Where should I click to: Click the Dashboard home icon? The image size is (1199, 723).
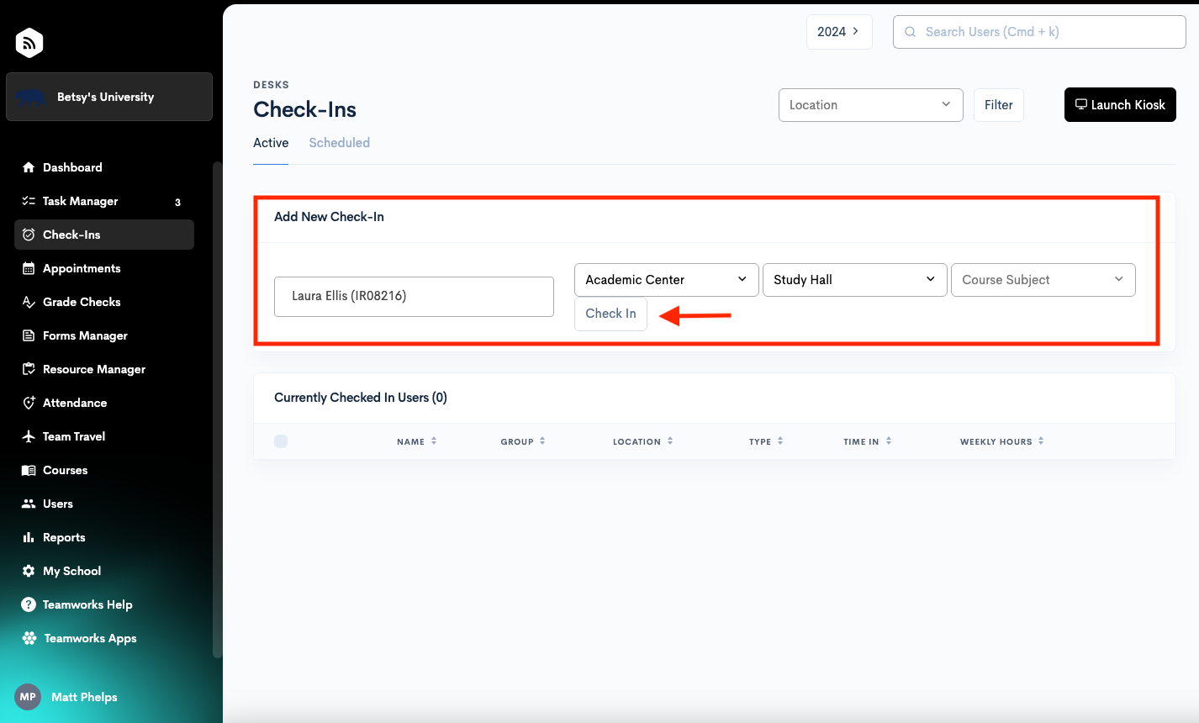[29, 167]
